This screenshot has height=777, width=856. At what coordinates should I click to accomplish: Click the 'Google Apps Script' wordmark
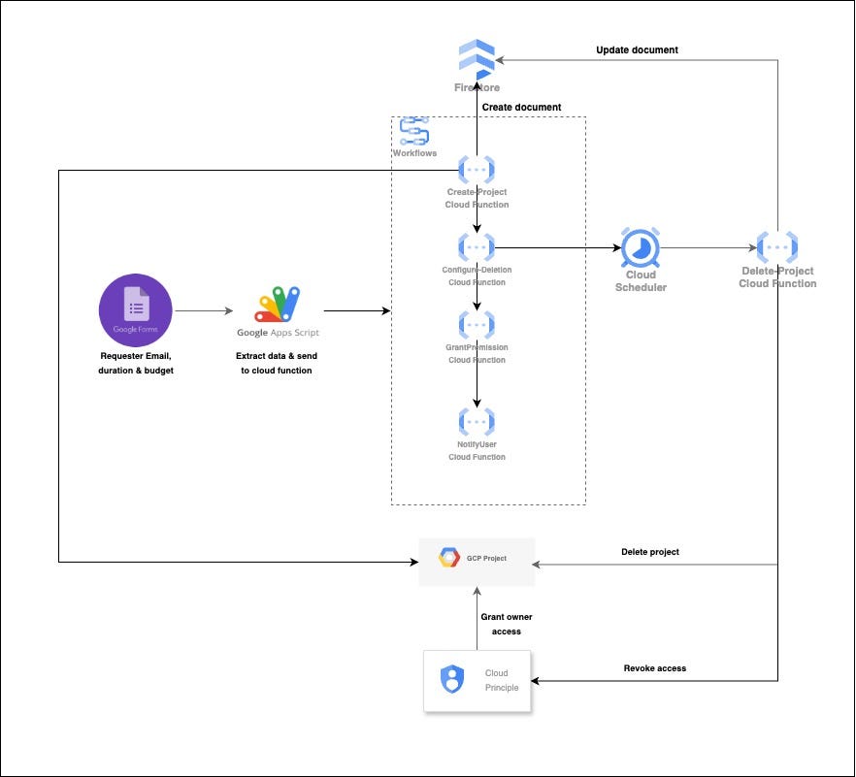click(278, 333)
